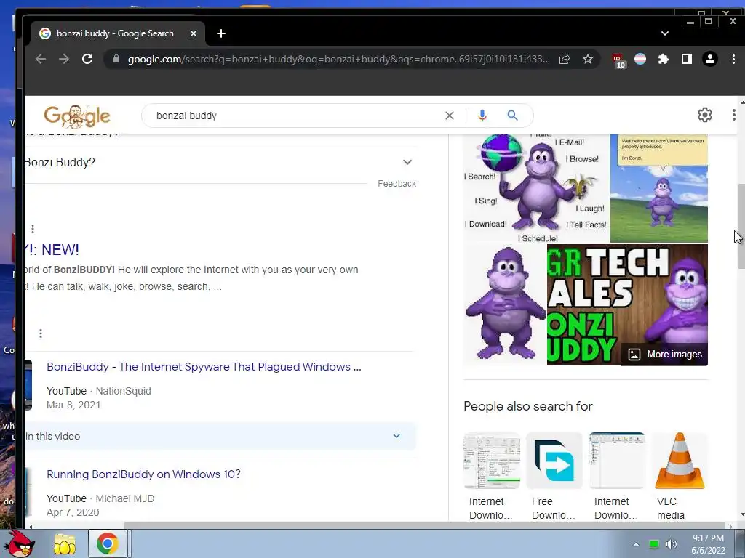Open Bonzi with globe feature image
Screen dimensions: 745x558
point(536,188)
